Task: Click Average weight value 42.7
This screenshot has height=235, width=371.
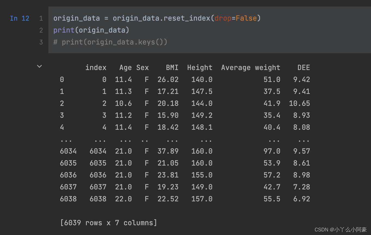Action: [x=272, y=187]
